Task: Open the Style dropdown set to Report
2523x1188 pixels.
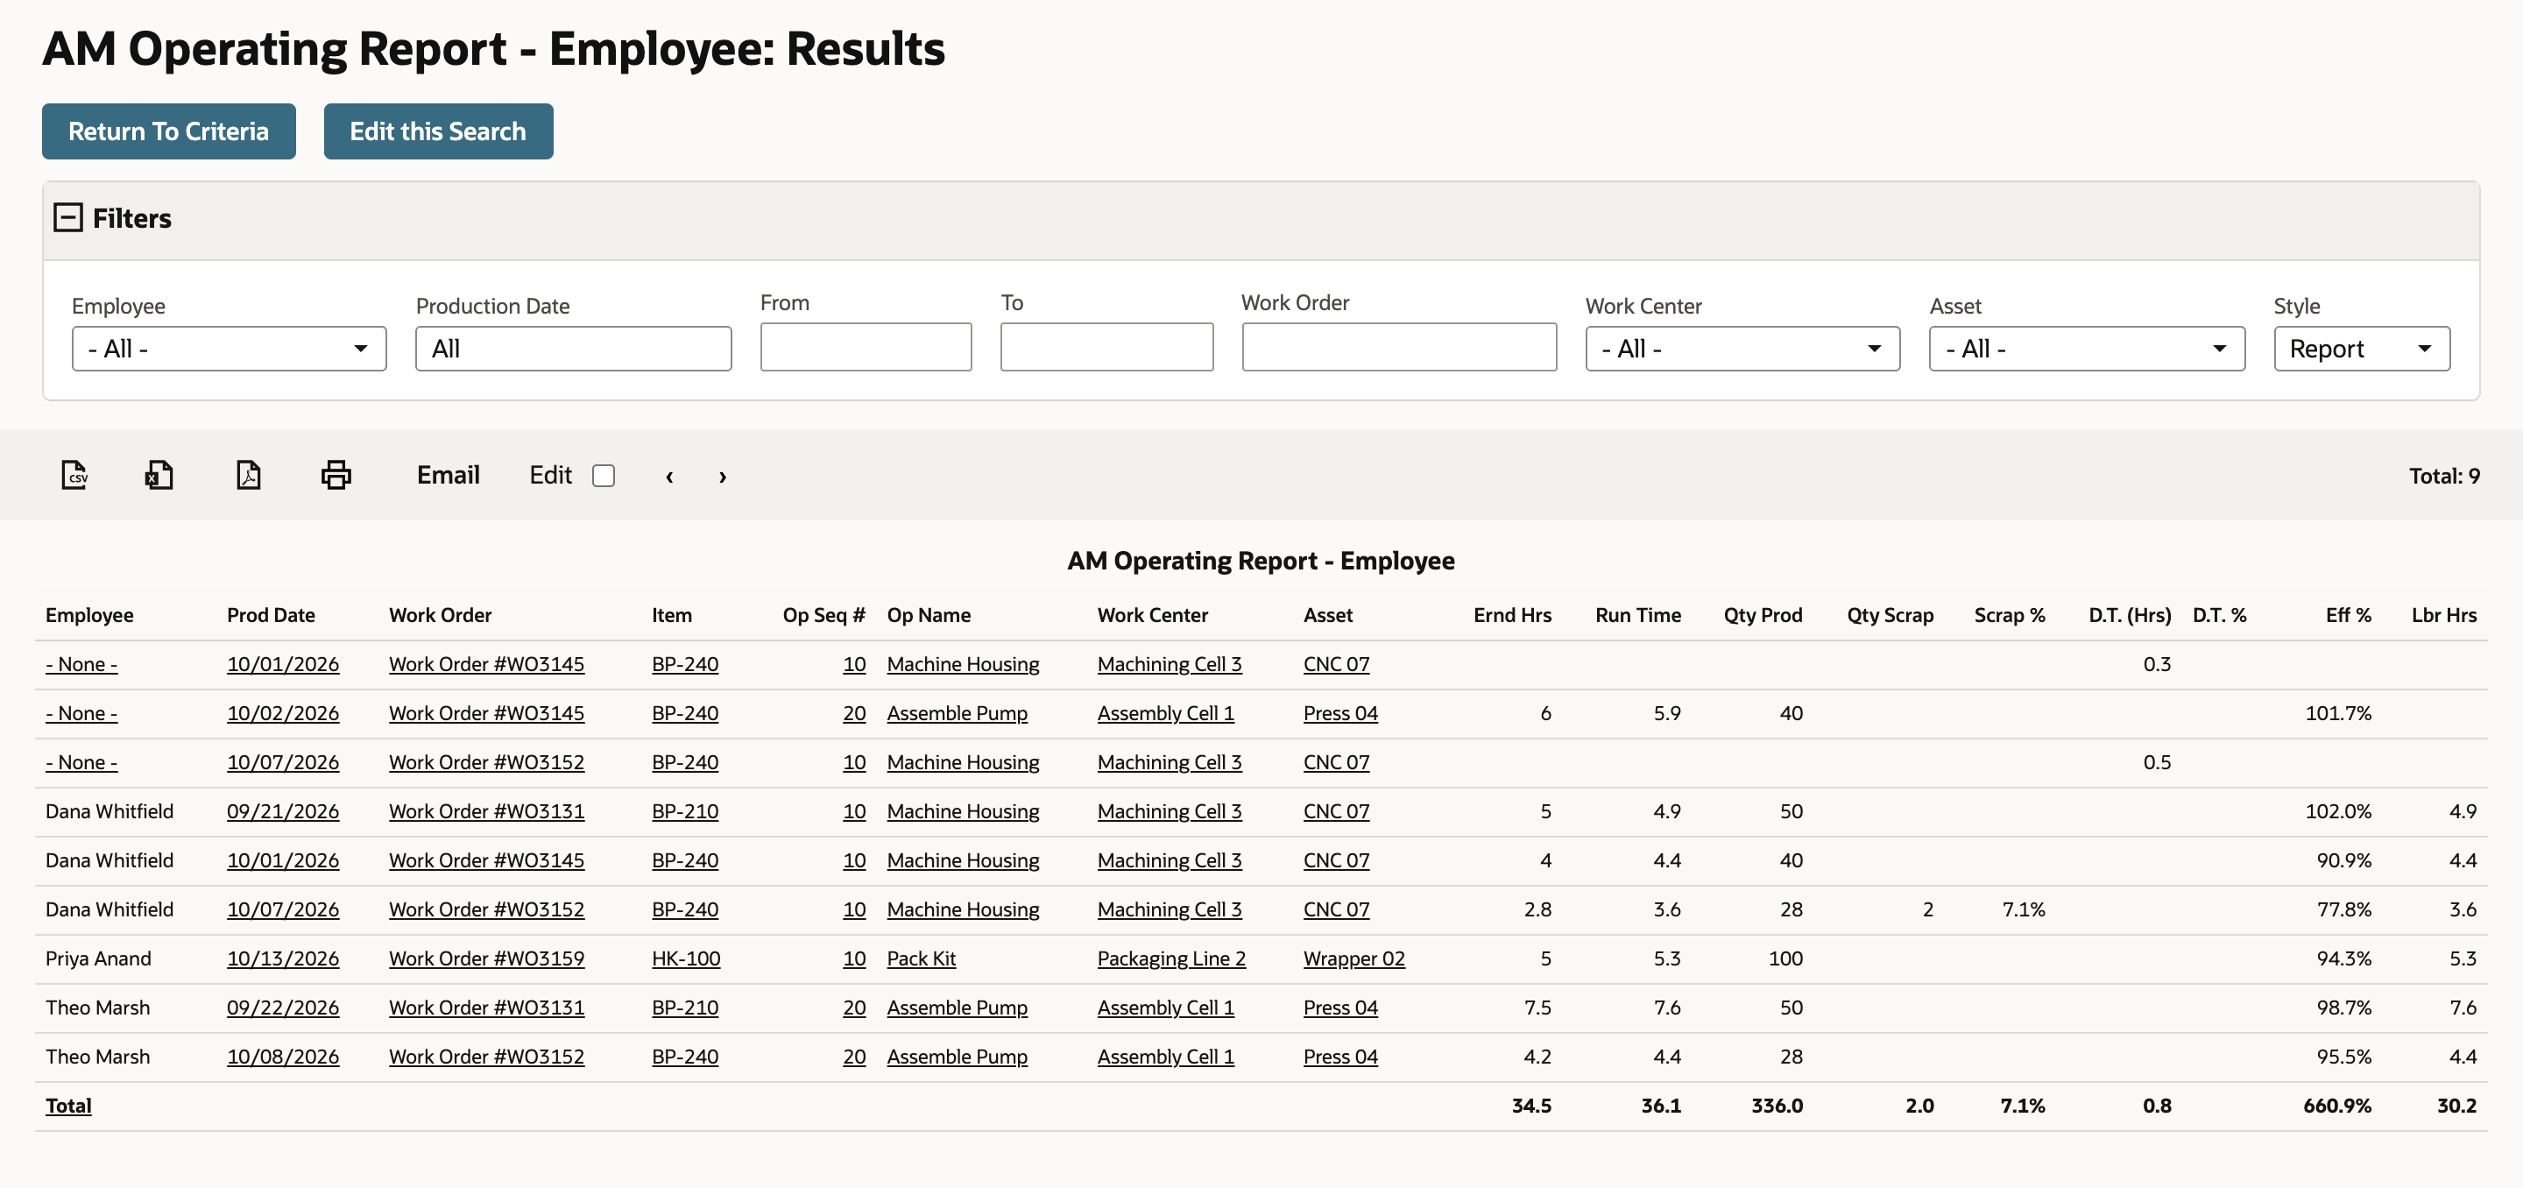Action: [2362, 349]
